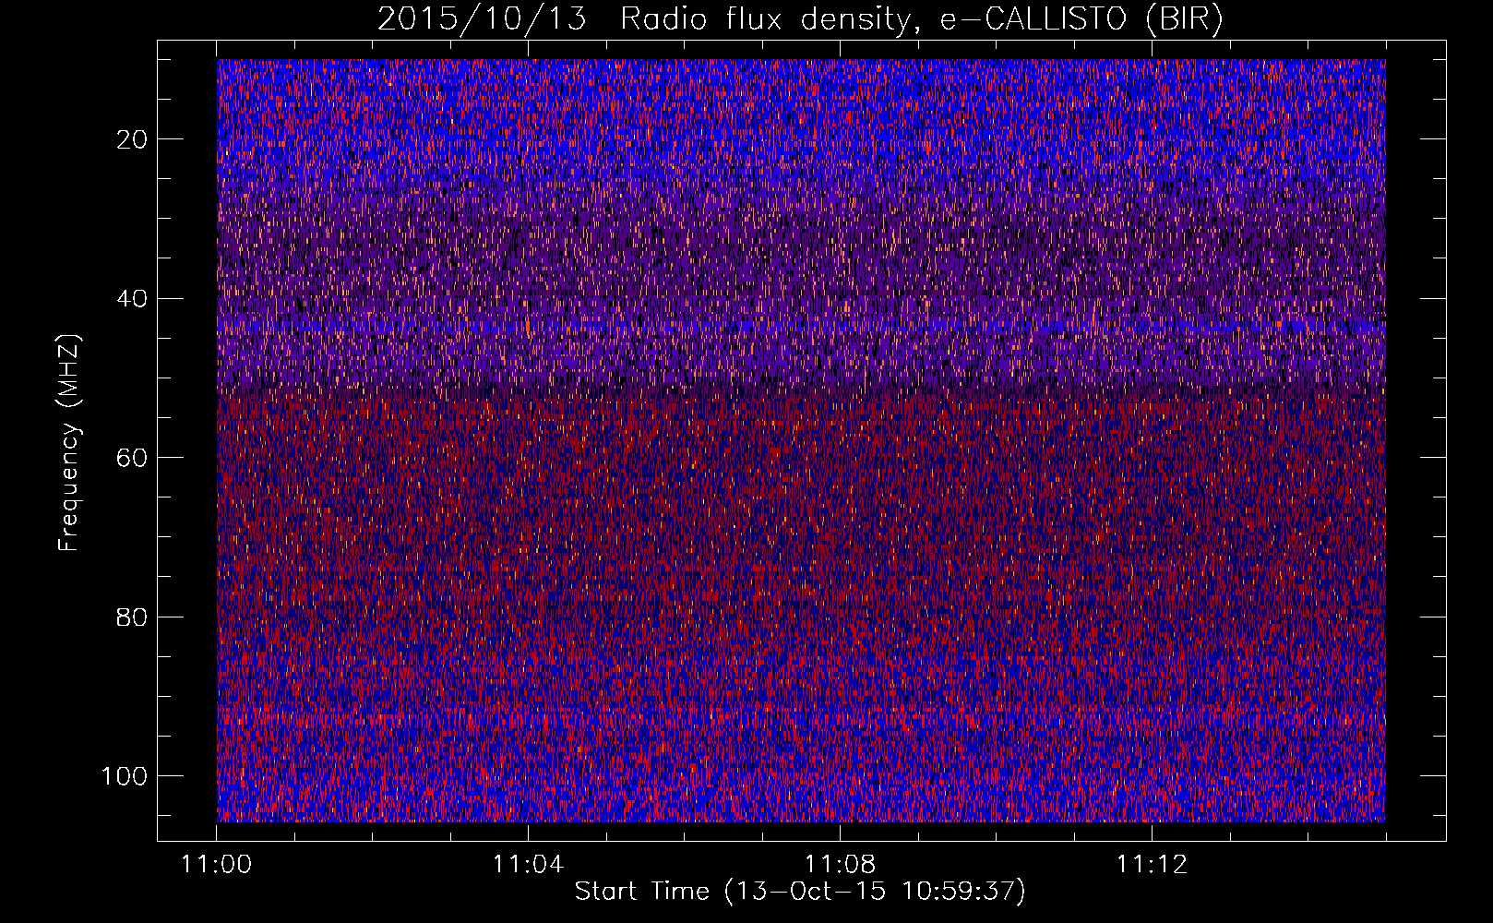Select the 11:12 time tick label
Image resolution: width=1493 pixels, height=923 pixels.
[1152, 864]
